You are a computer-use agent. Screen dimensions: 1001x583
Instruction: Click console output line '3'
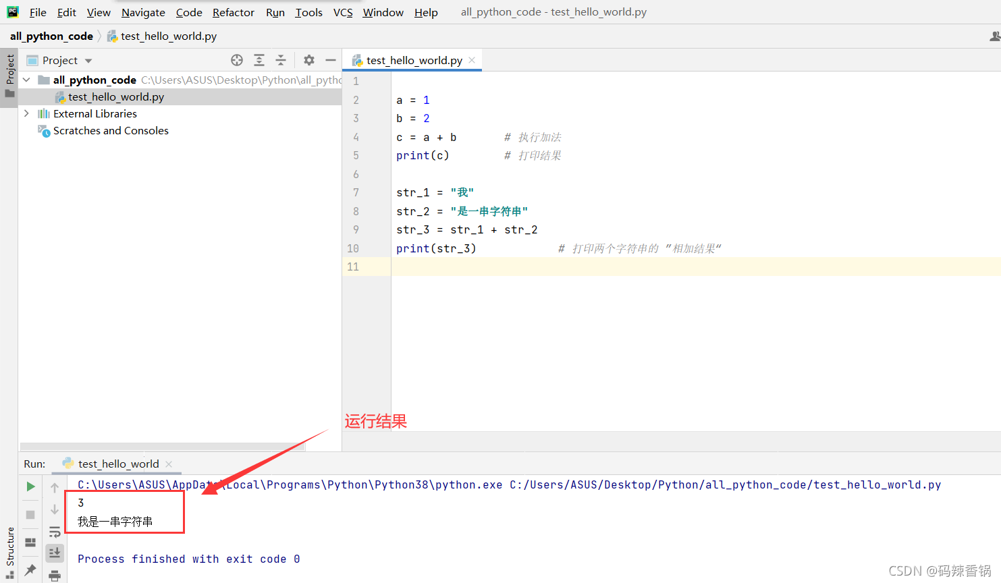point(81,503)
